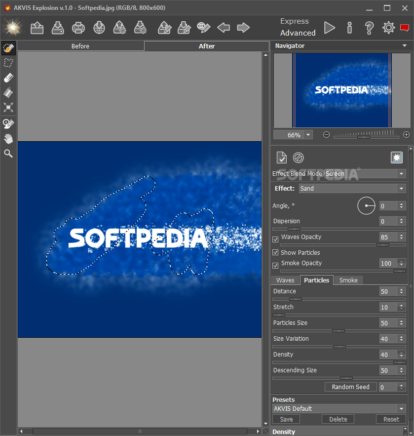Switch to Advanced mode
Screen dimensions: 414x436
298,33
